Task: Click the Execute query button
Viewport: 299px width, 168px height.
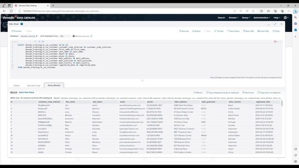Action: pyautogui.click(x=184, y=31)
